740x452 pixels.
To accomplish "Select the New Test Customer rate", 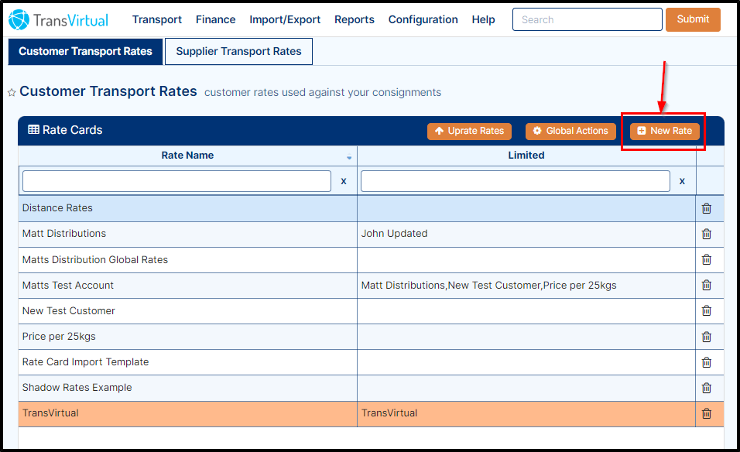I will tap(68, 311).
